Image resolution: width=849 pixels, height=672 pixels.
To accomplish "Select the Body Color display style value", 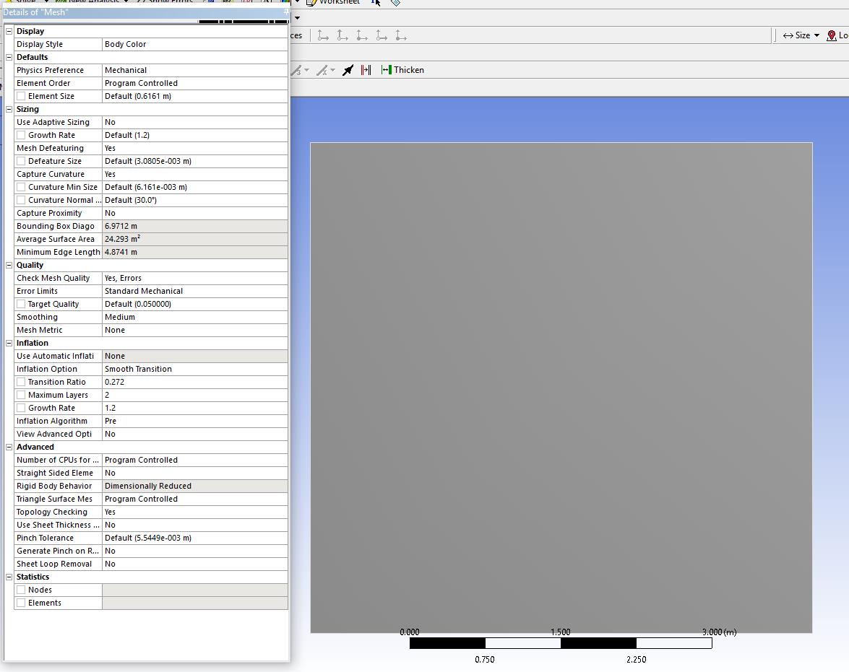I will 195,44.
